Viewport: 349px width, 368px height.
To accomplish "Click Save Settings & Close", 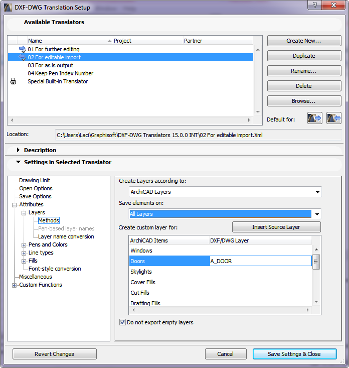I will pos(294,354).
